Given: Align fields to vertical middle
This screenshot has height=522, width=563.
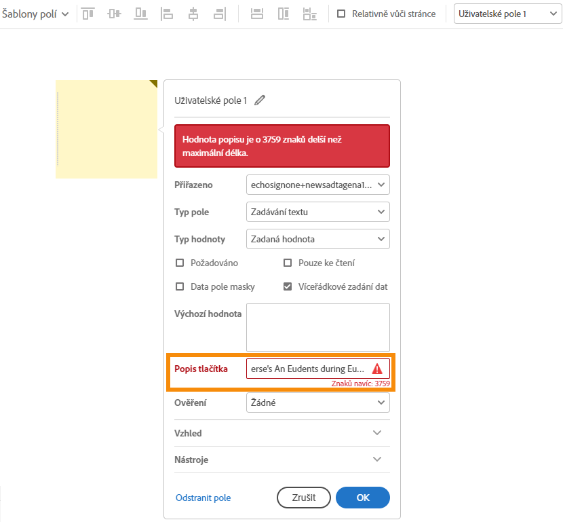Looking at the screenshot, I should (114, 14).
